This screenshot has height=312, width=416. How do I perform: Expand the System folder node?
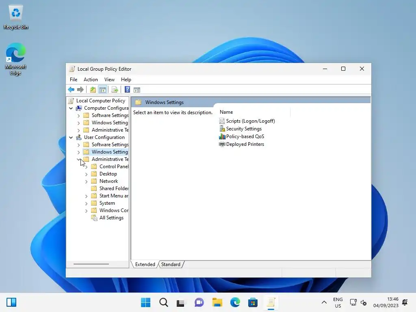point(86,203)
